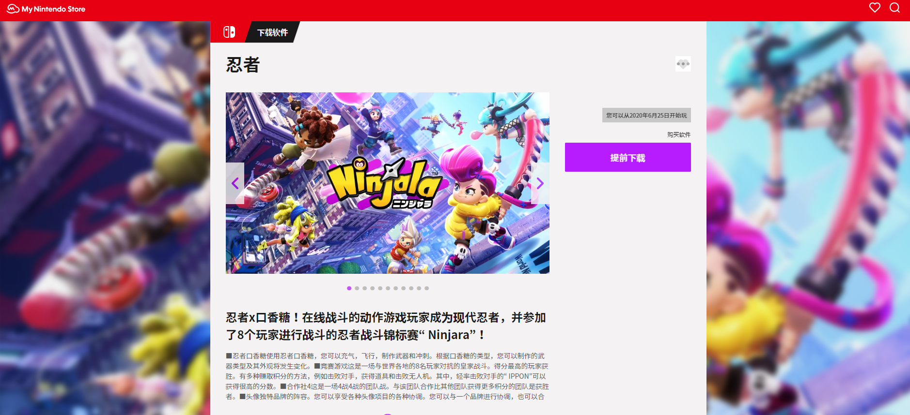
Task: Click the 购买软件 label
Action: click(678, 134)
